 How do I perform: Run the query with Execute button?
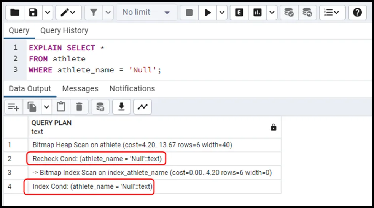(x=208, y=13)
